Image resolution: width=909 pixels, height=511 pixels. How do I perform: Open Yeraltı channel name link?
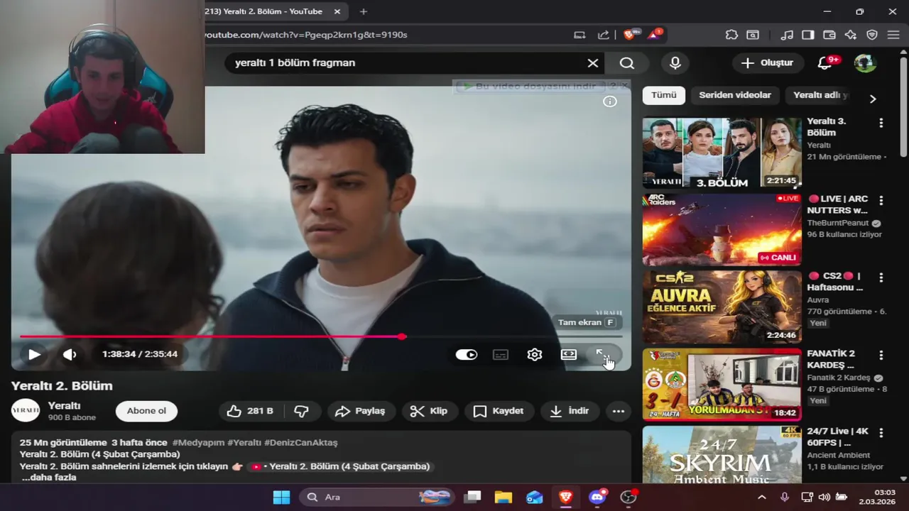[64, 405]
